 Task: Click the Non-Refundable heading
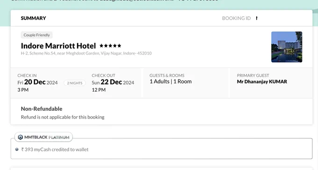click(x=42, y=109)
